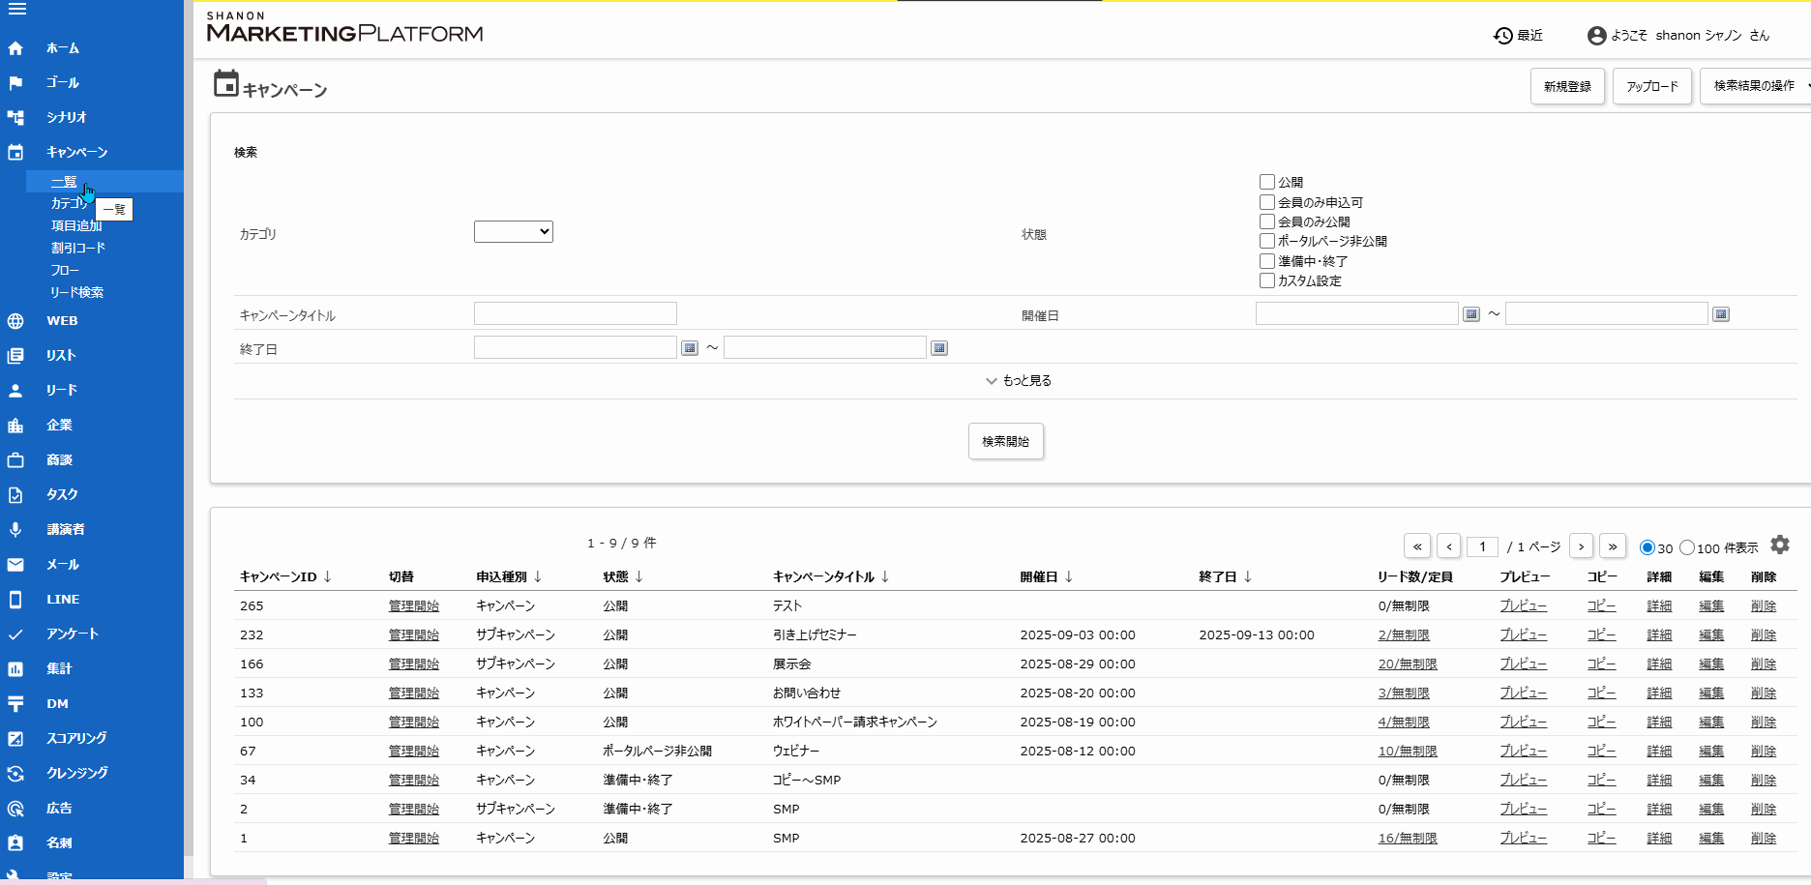Click the Advertising target icon
This screenshot has height=885, width=1811.
[15, 809]
